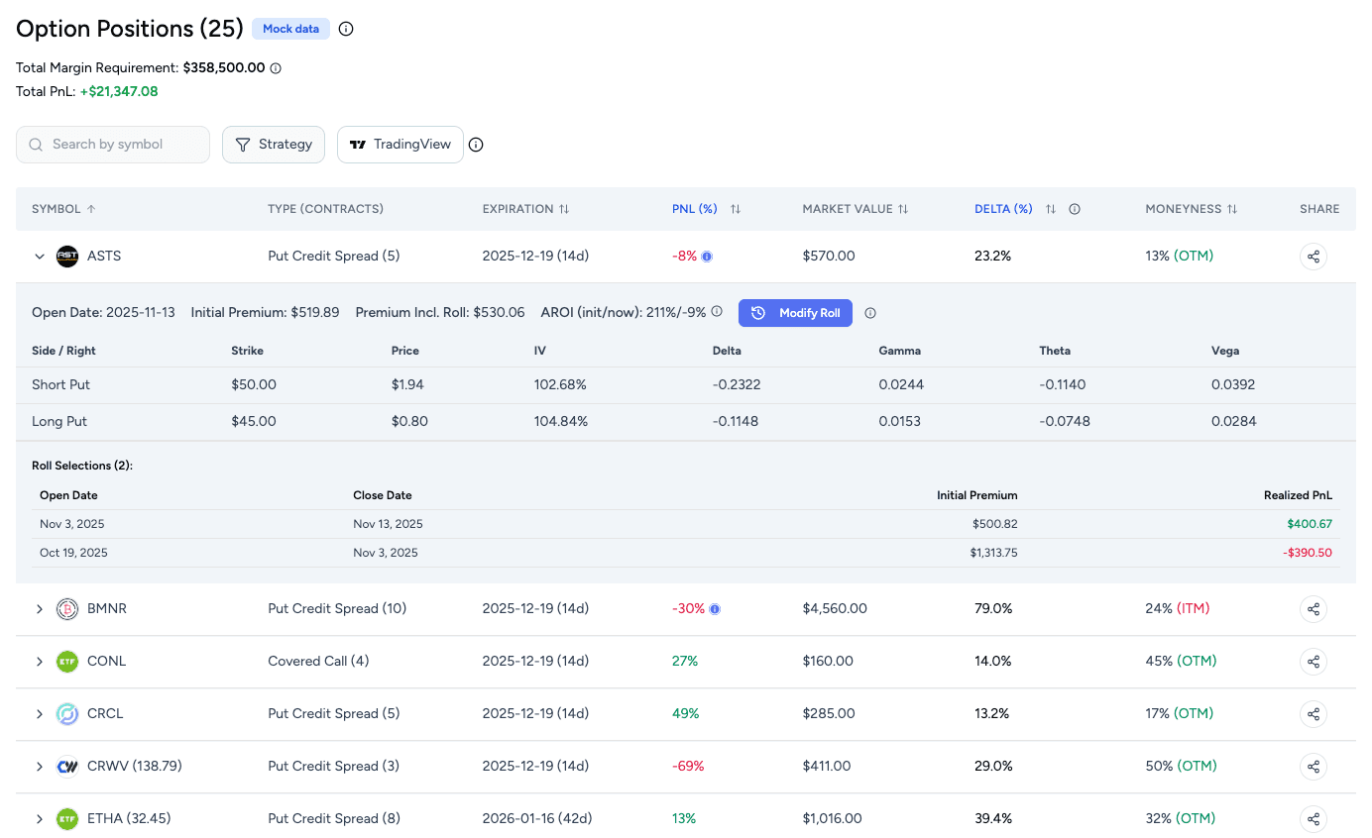Click the BMNR Bitcoin ticker icon
Screen dimensions: 1372x838
click(x=66, y=608)
